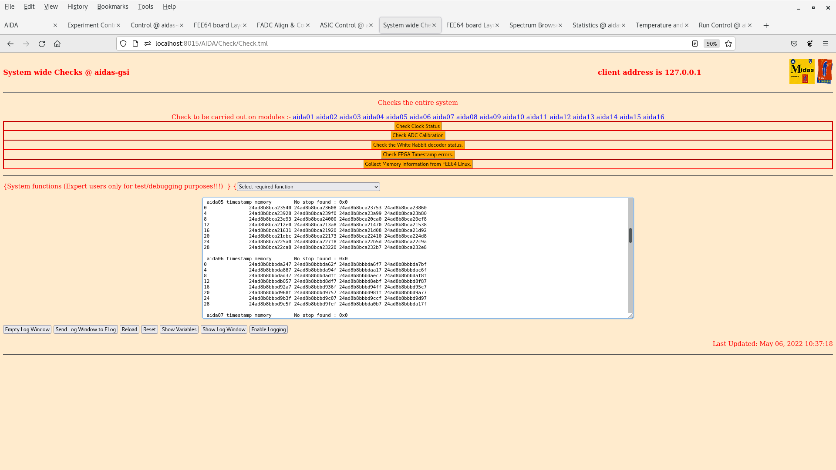Click the aida10 module link

[x=513, y=117]
